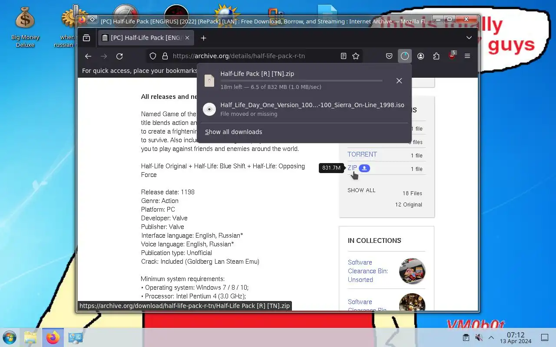Save page to Pocket icon
The width and height of the screenshot is (556, 347).
click(x=389, y=56)
